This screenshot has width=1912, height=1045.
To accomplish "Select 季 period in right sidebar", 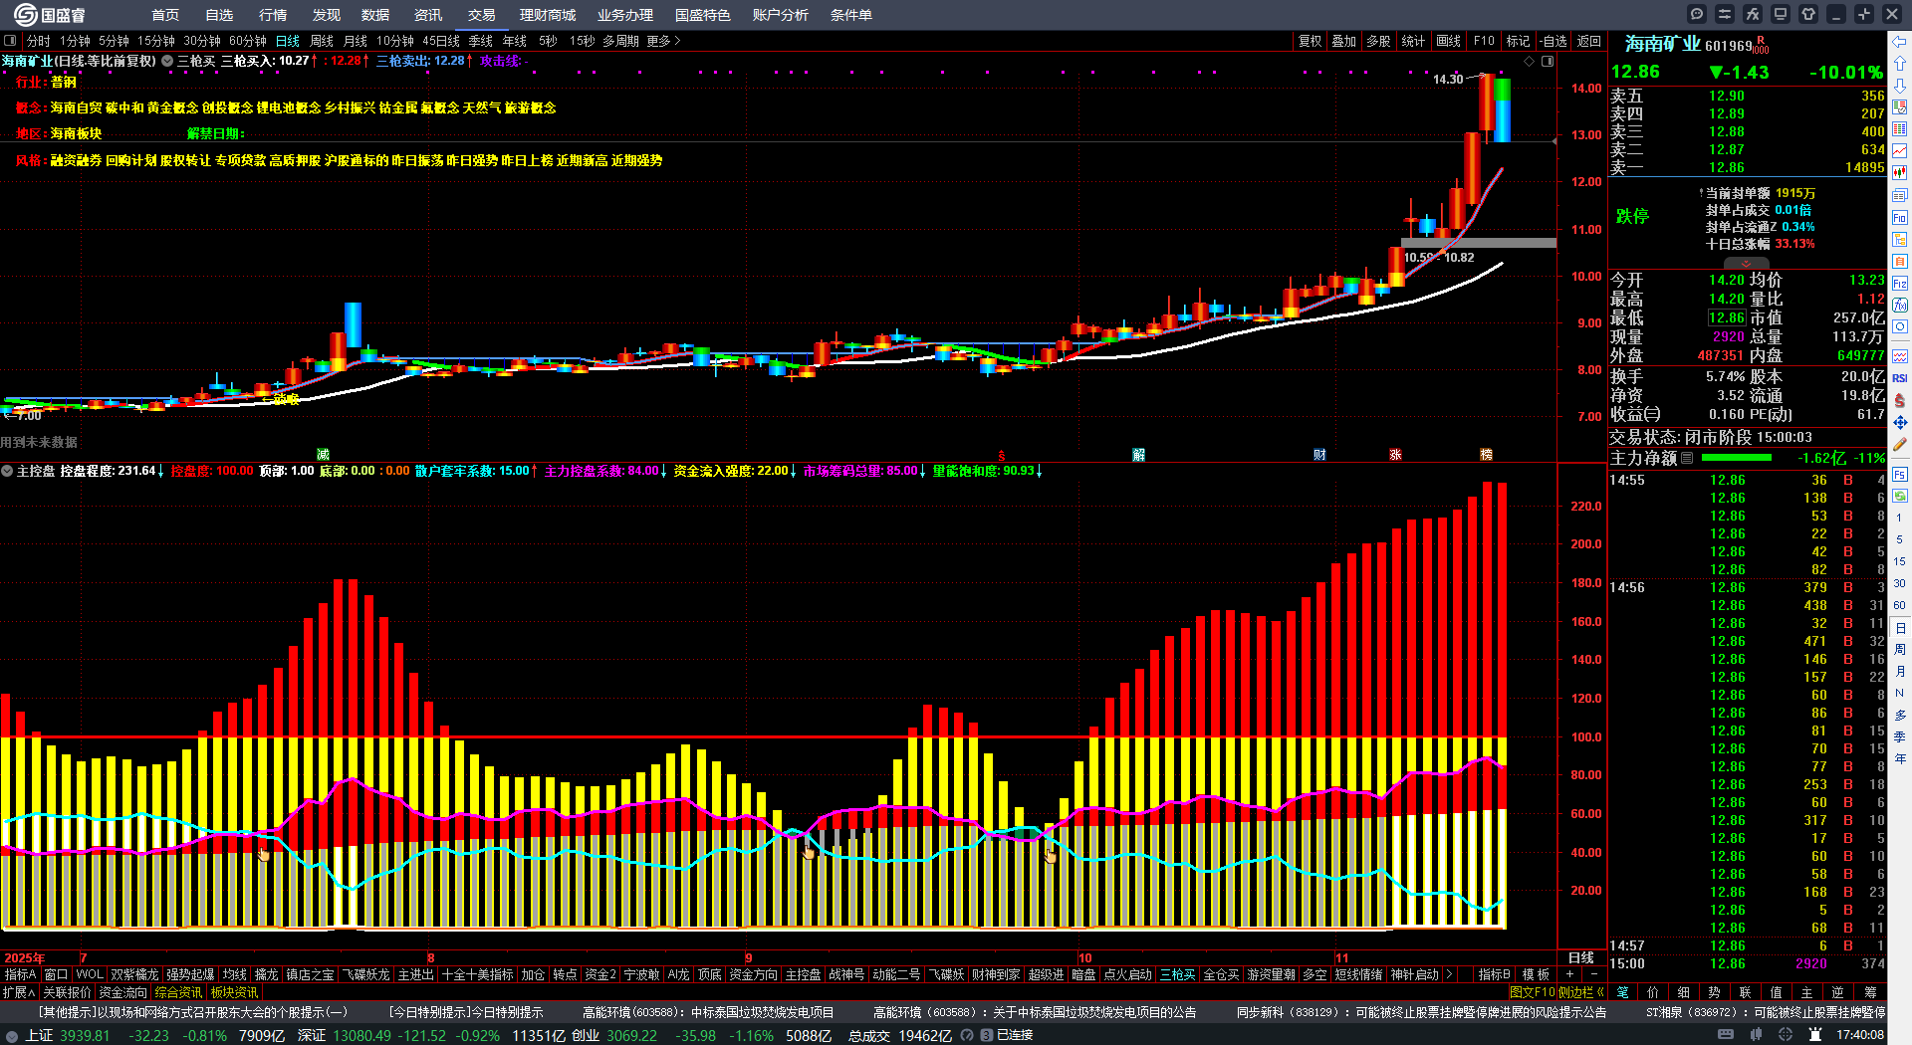I will coord(1900,737).
